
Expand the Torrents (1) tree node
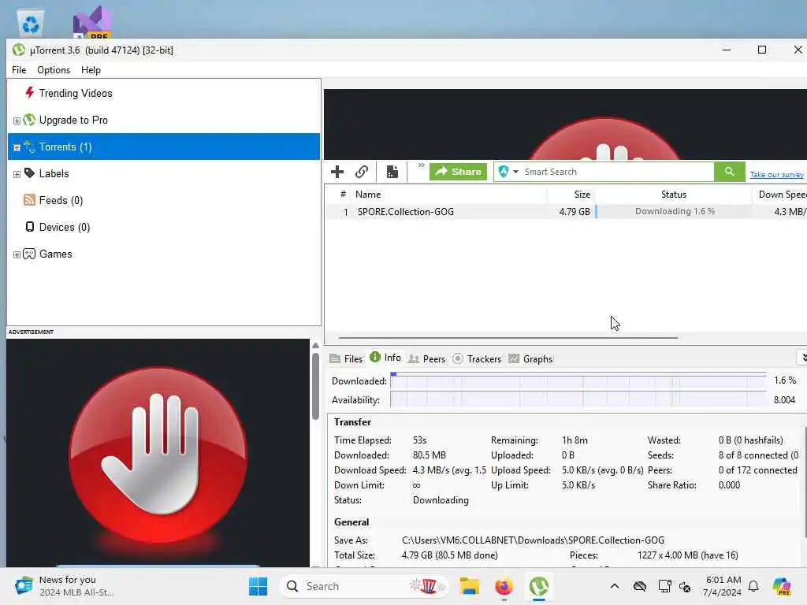click(x=17, y=147)
